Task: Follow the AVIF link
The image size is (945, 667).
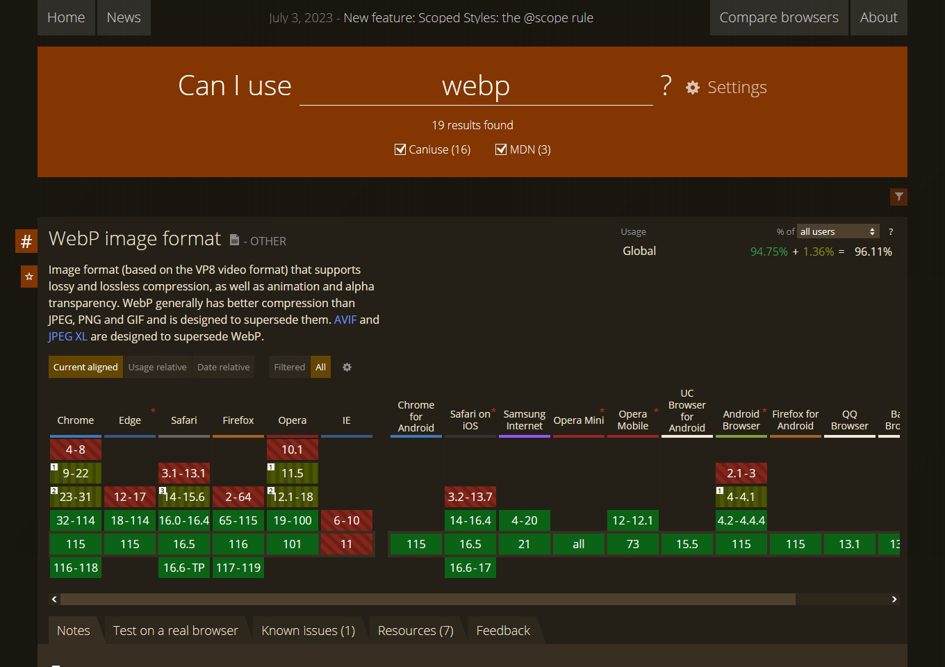Action: [x=345, y=320]
